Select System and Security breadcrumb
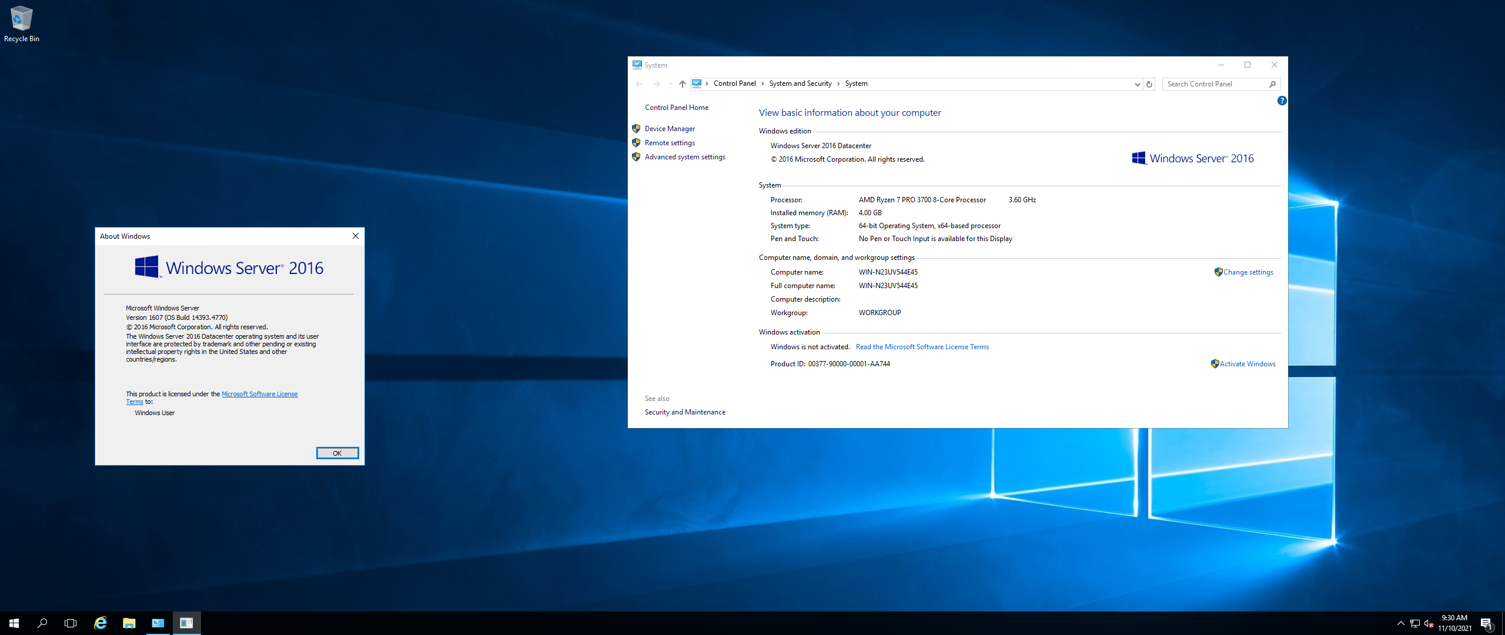The height and width of the screenshot is (635, 1505). coord(800,83)
